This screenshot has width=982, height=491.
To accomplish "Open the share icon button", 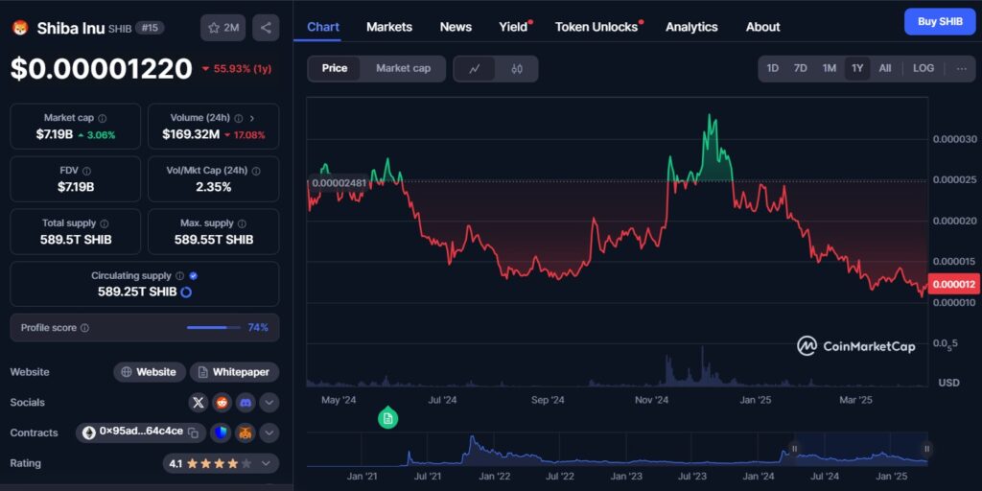I will pos(266,28).
